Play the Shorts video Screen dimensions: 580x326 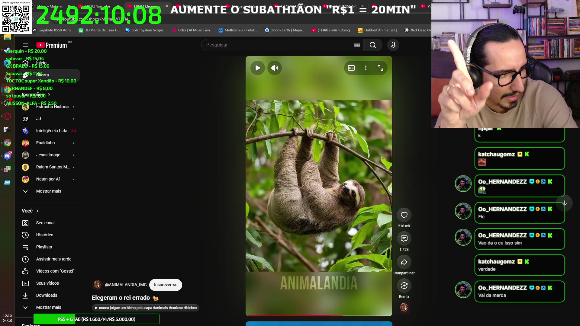click(258, 68)
